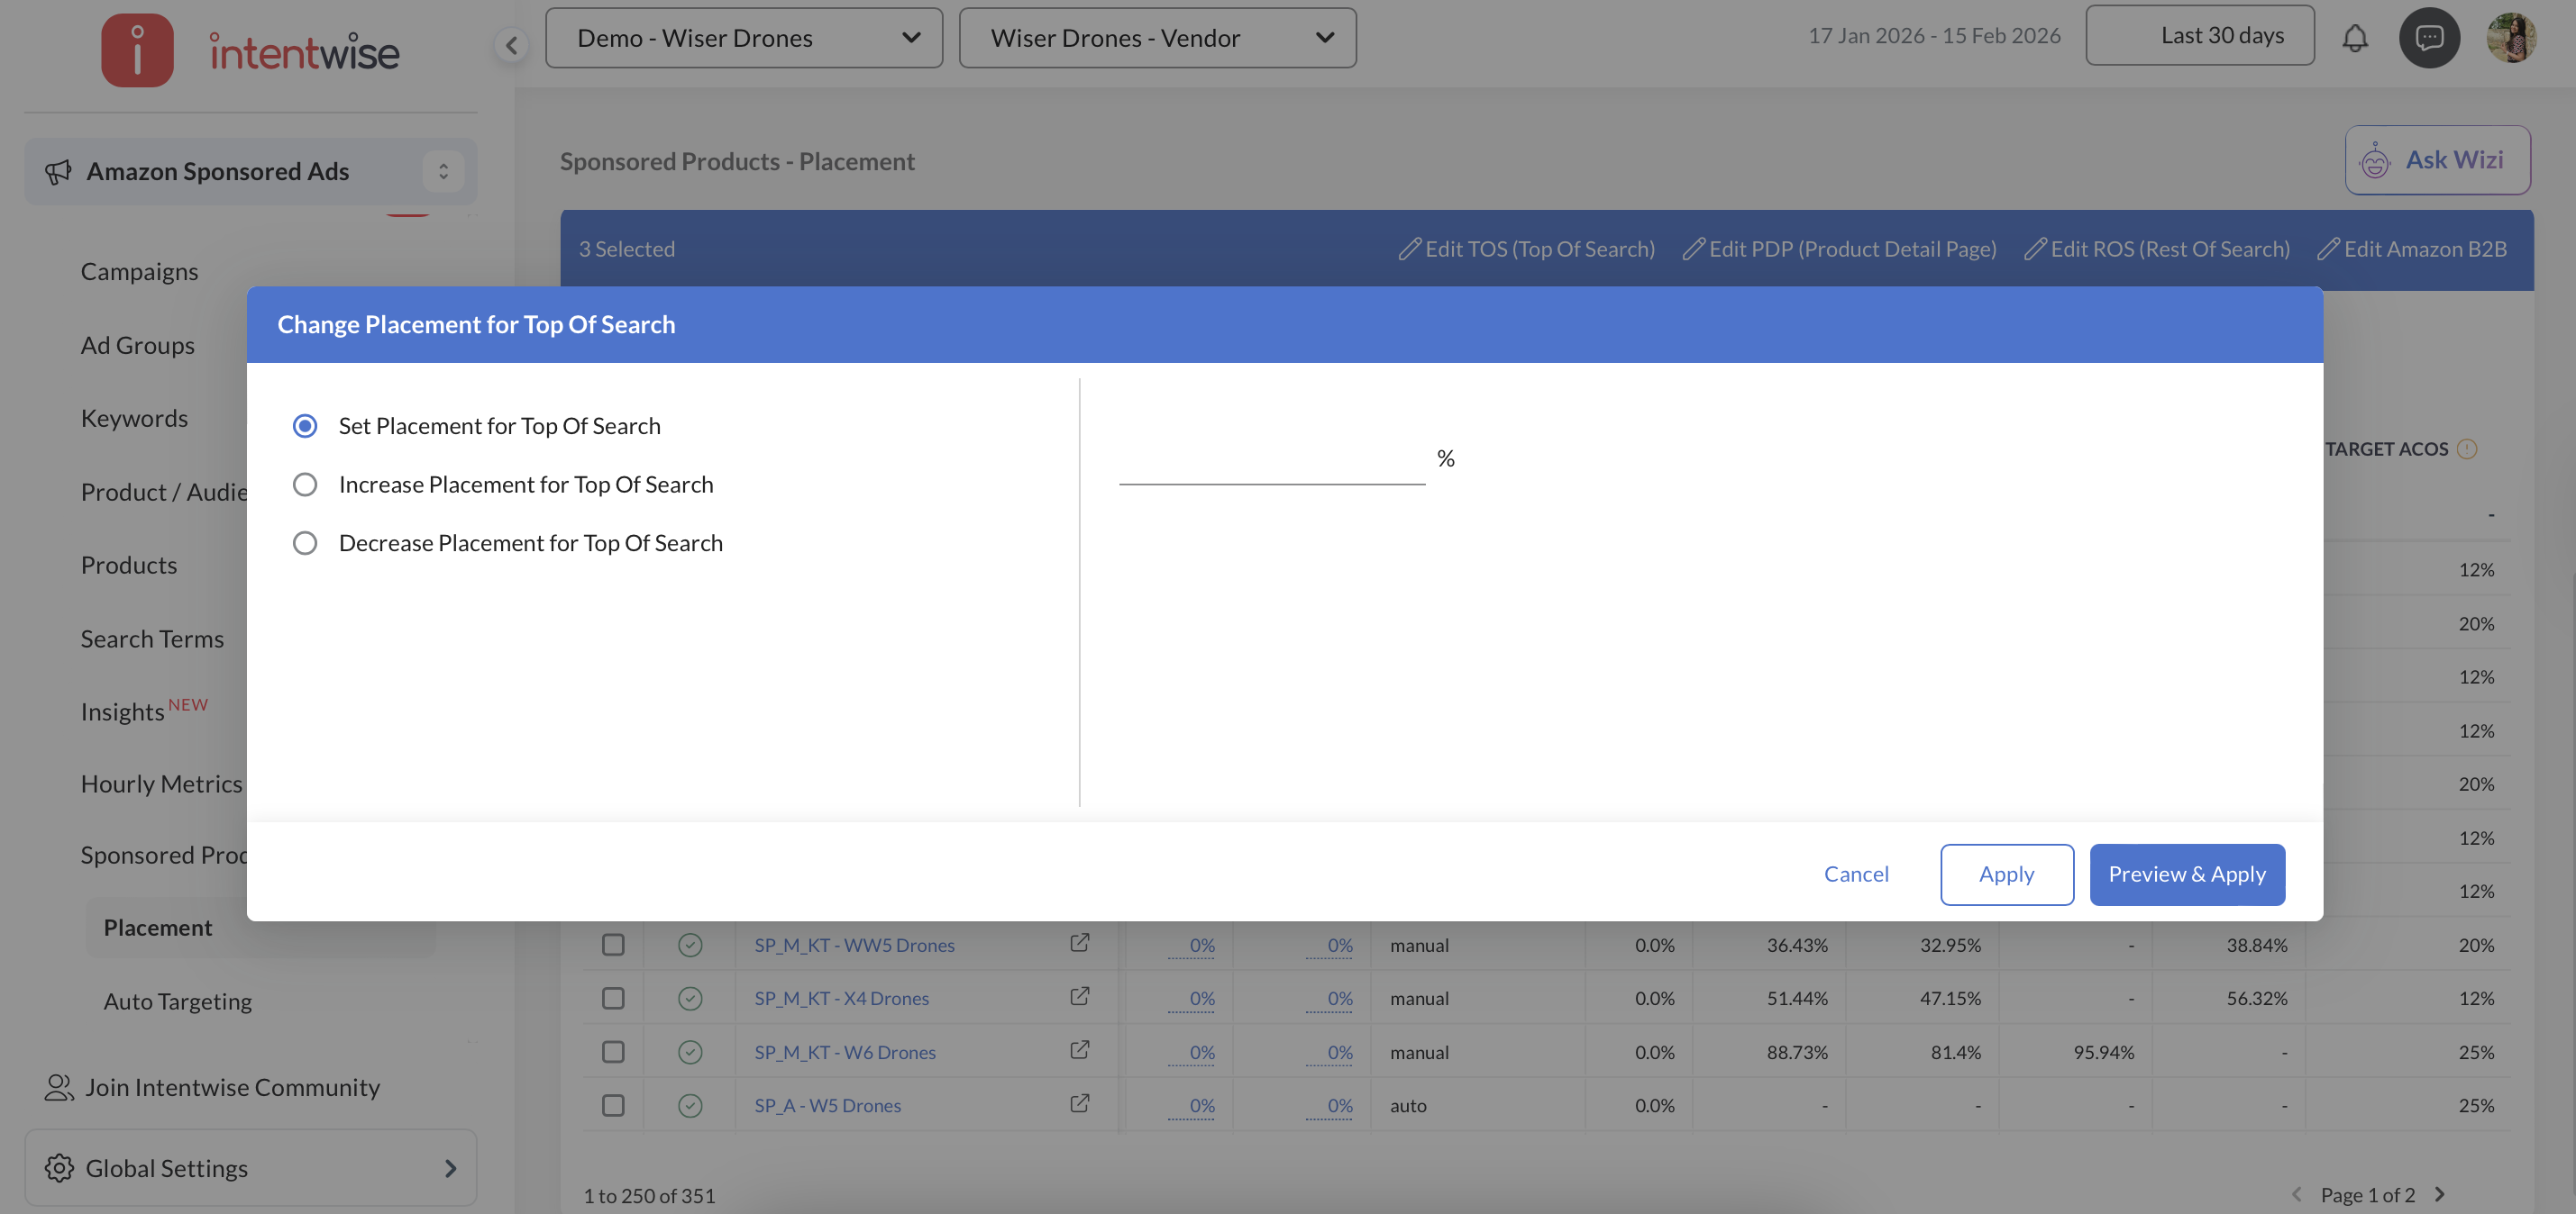Viewport: 2576px width, 1214px height.
Task: Click the user profile avatar
Action: (x=2510, y=38)
